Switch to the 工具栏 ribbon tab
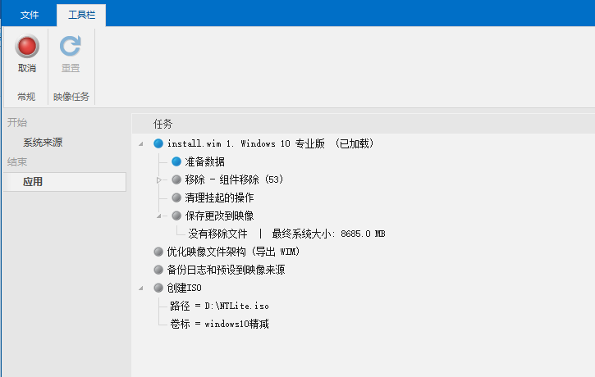Screen dimensions: 595x377 coord(81,15)
